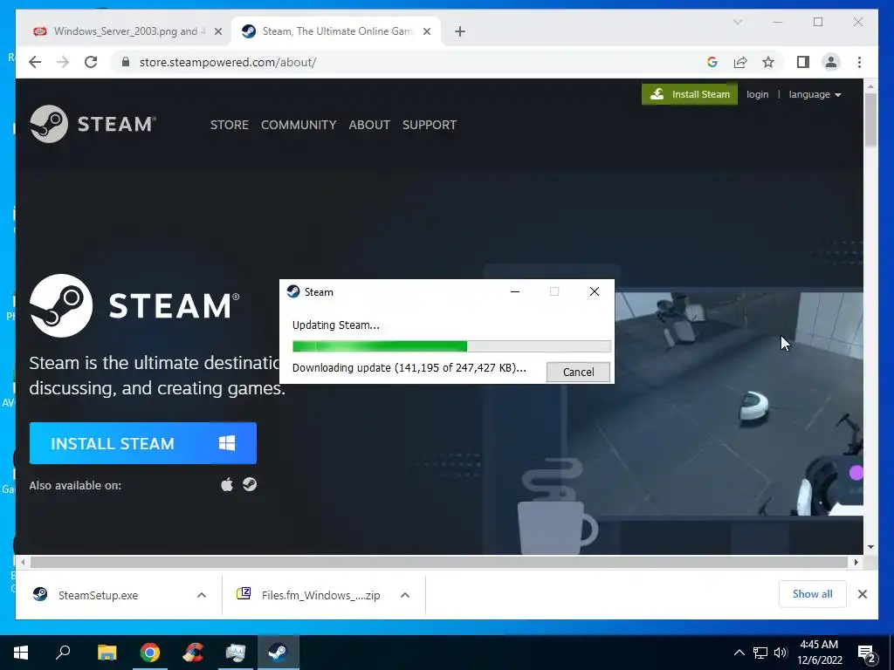
Task: Open the Windows Start menu
Action: coord(21,653)
